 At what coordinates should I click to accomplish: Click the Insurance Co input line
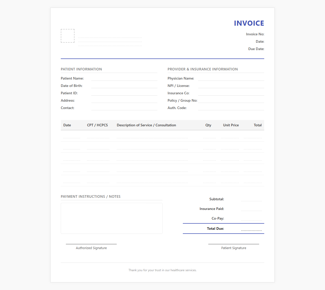point(231,93)
